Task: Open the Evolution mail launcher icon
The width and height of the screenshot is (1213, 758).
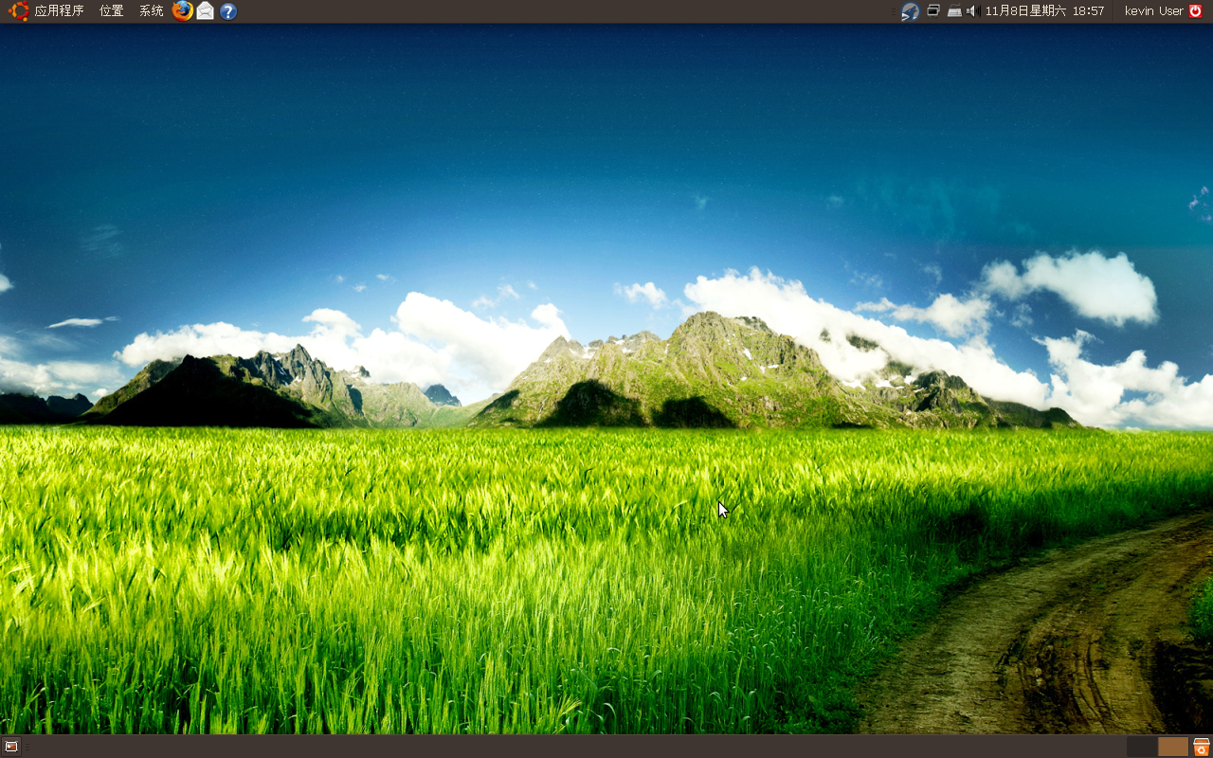Action: click(206, 11)
